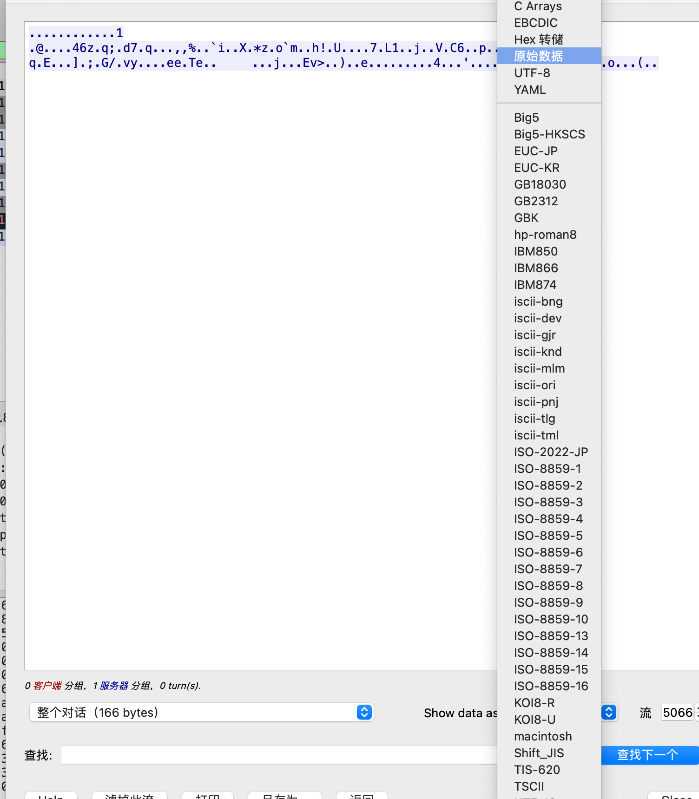Choose Hex 转储 display format
The height and width of the screenshot is (799, 699).
(538, 39)
